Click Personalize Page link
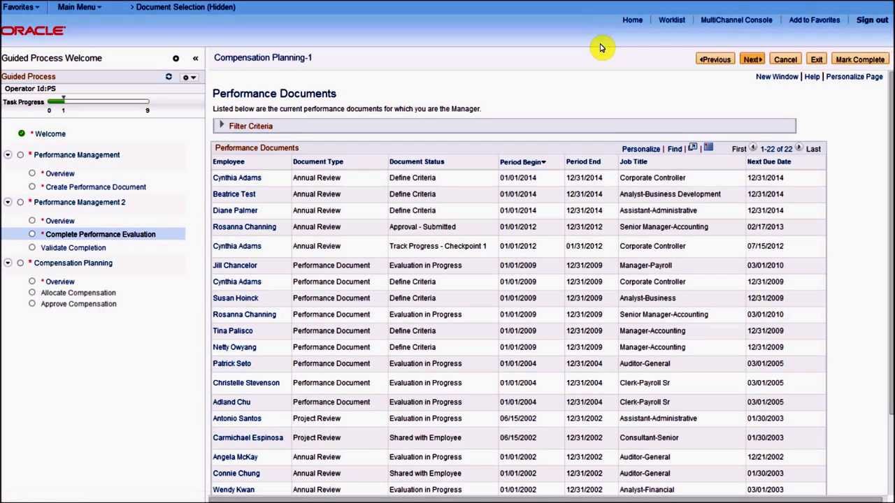 854,77
